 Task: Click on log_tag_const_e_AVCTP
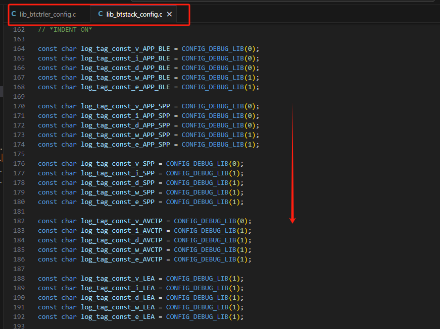pyautogui.click(x=122, y=259)
